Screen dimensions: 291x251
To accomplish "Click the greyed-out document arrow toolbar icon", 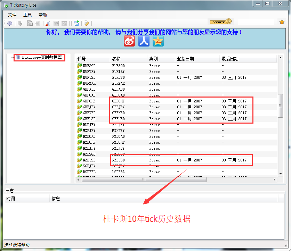I will [38, 23].
